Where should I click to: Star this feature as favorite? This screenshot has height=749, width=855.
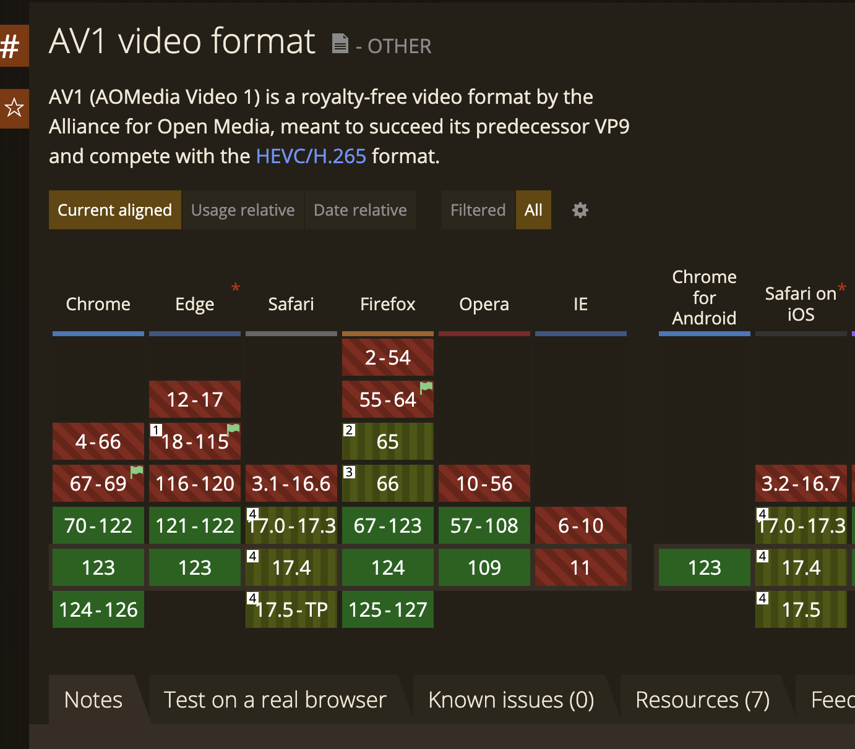click(x=14, y=108)
